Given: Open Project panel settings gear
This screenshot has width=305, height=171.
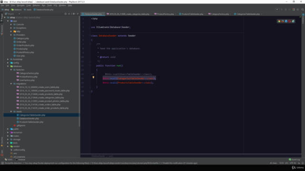Looking at the screenshot, I should click(x=74, y=14).
